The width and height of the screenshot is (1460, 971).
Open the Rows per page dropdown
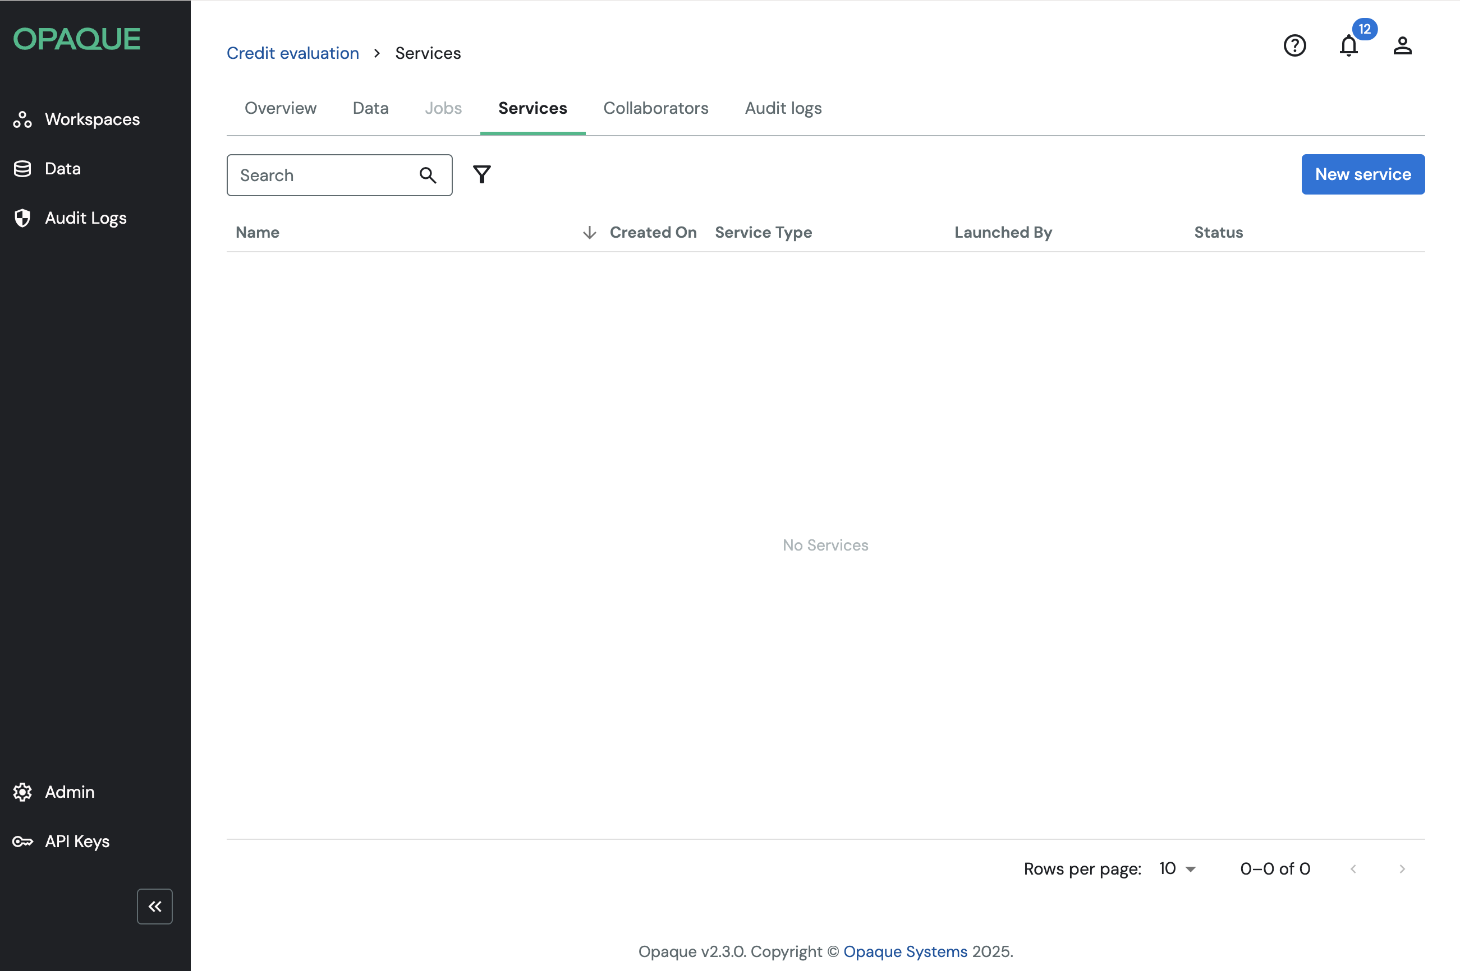[1177, 868]
